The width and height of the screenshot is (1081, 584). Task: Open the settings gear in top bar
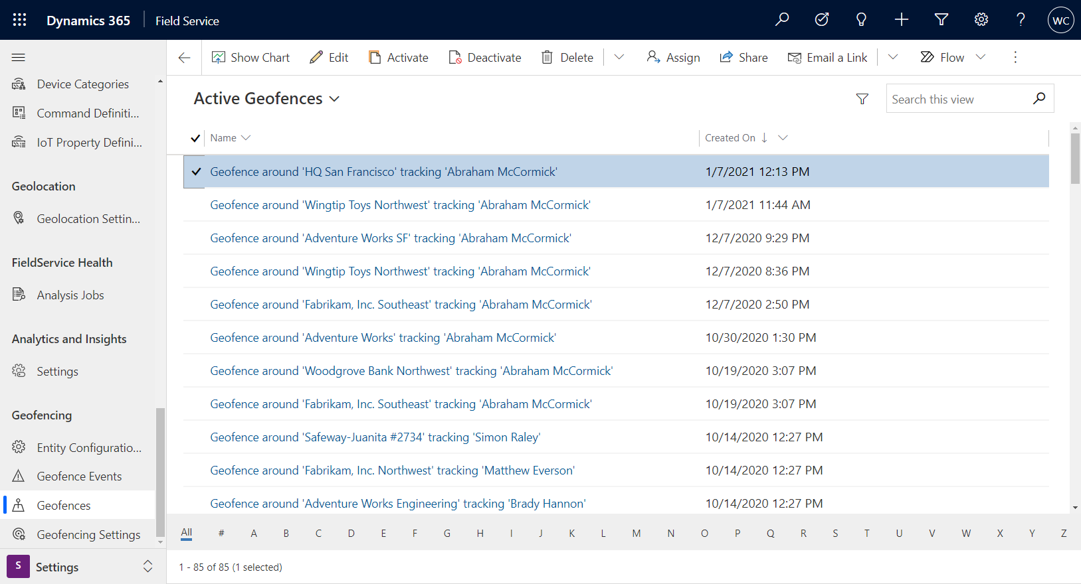pyautogui.click(x=981, y=20)
